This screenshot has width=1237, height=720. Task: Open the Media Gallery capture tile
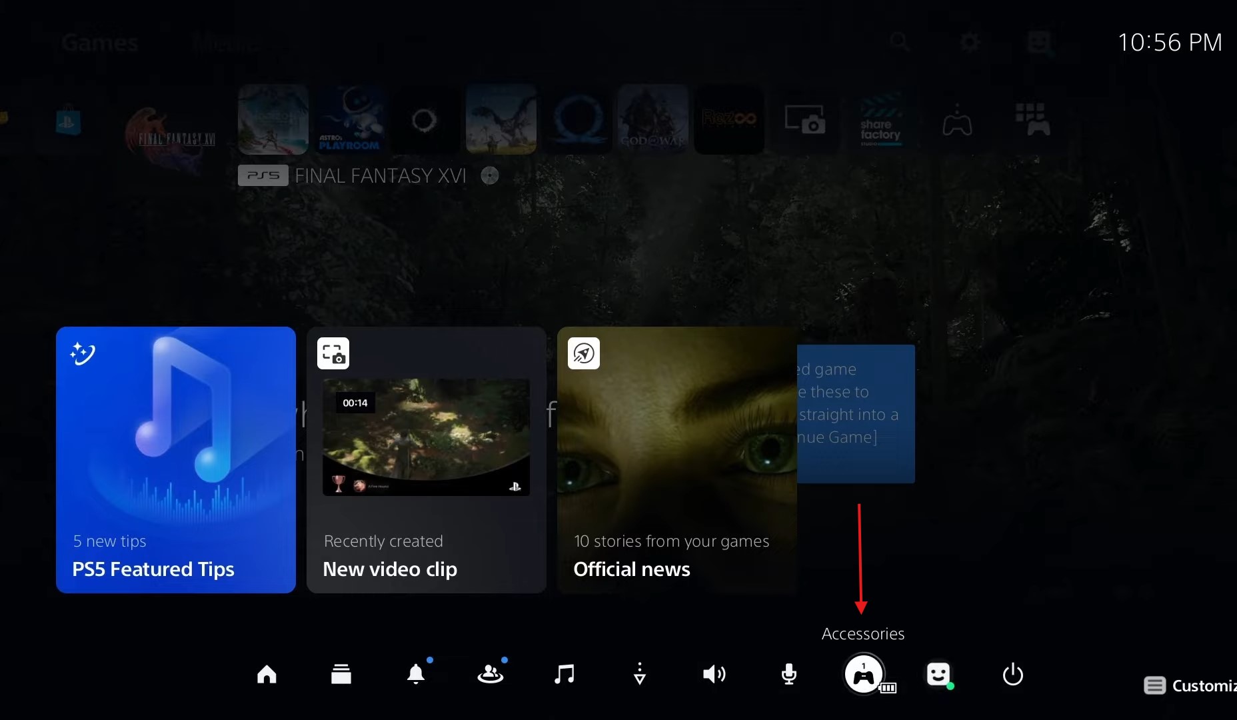tap(804, 119)
